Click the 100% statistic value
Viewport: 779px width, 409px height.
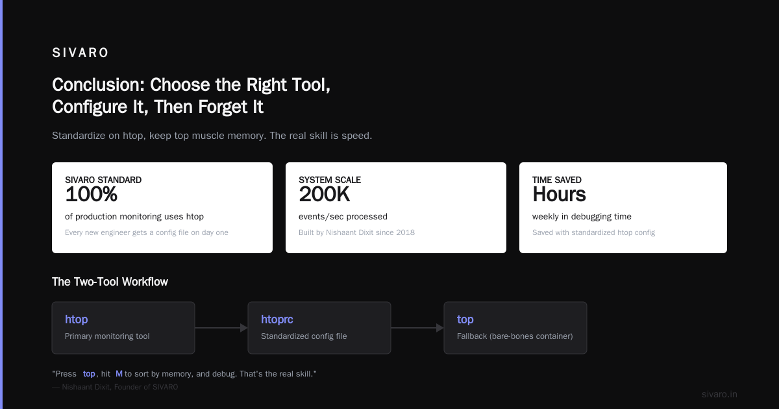click(x=91, y=194)
